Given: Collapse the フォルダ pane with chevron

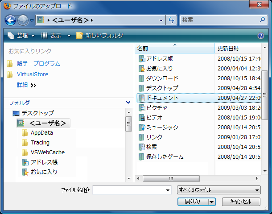Looking at the screenshot, I should point(128,103).
